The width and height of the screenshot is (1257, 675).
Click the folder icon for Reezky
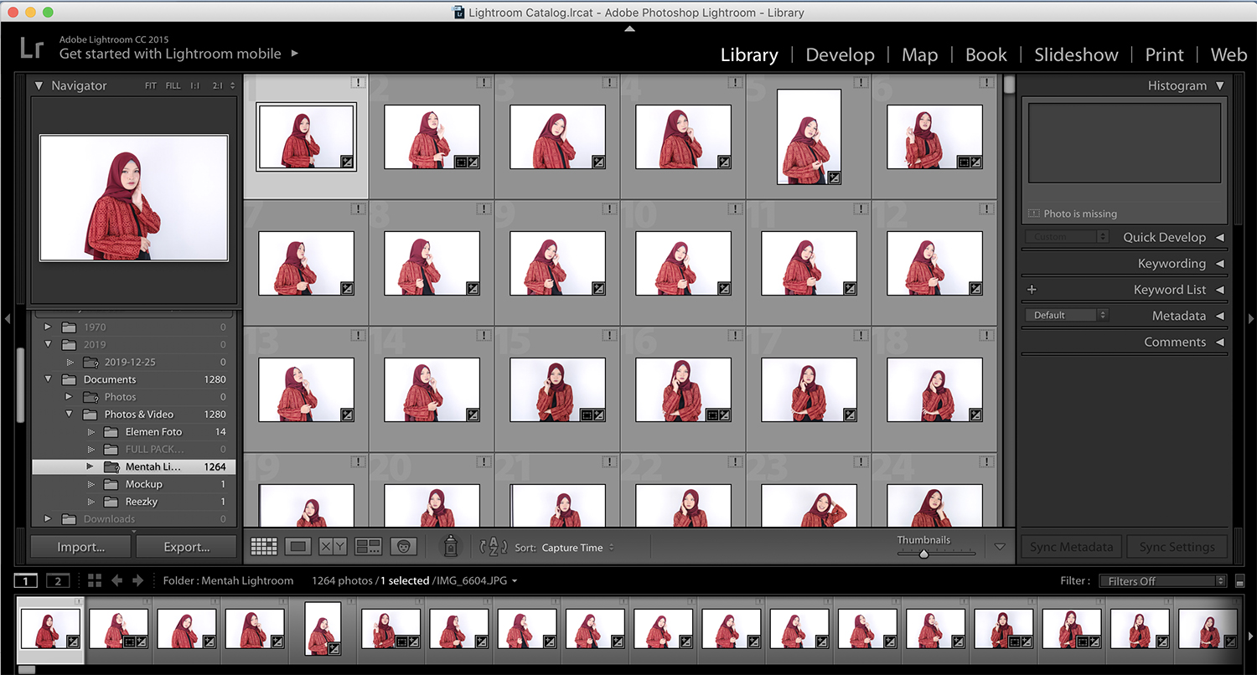[110, 502]
